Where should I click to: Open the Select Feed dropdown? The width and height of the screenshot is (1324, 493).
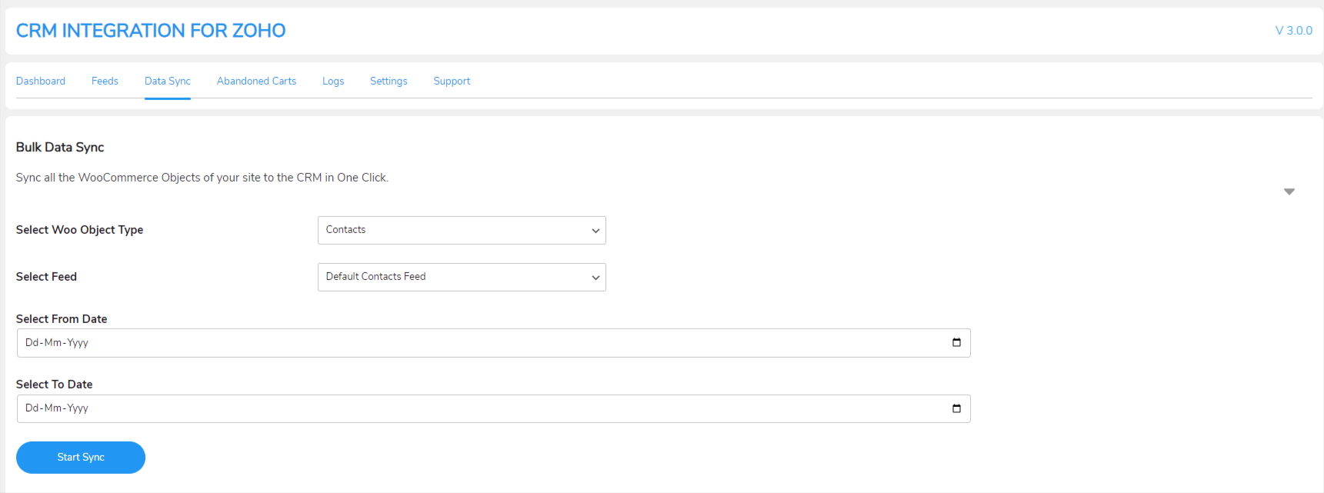pos(462,277)
